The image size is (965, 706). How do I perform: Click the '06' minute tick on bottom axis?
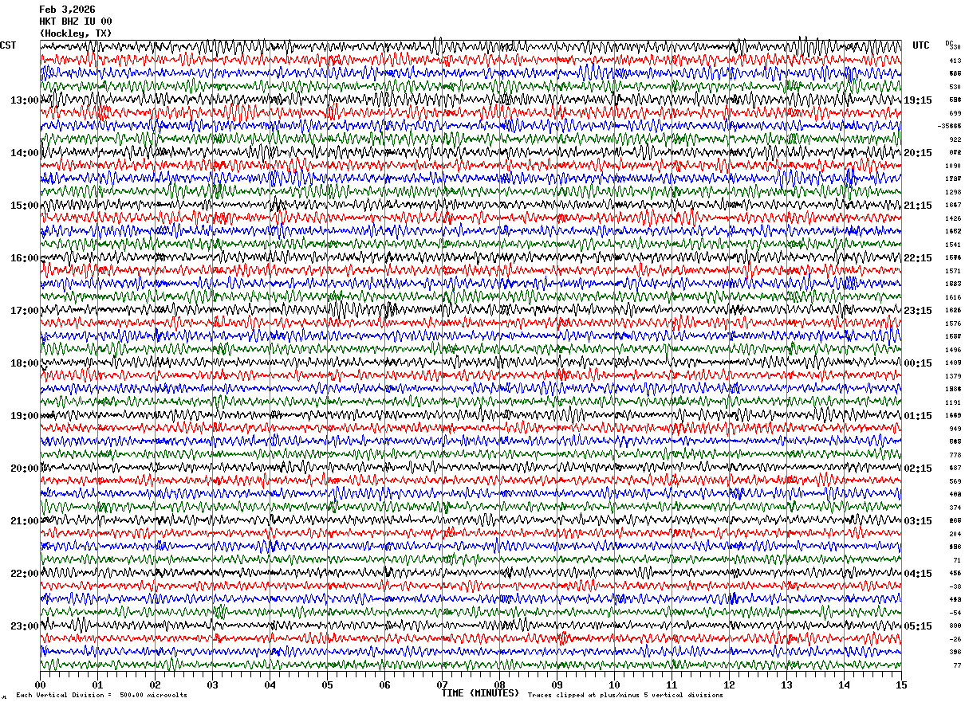pos(384,684)
